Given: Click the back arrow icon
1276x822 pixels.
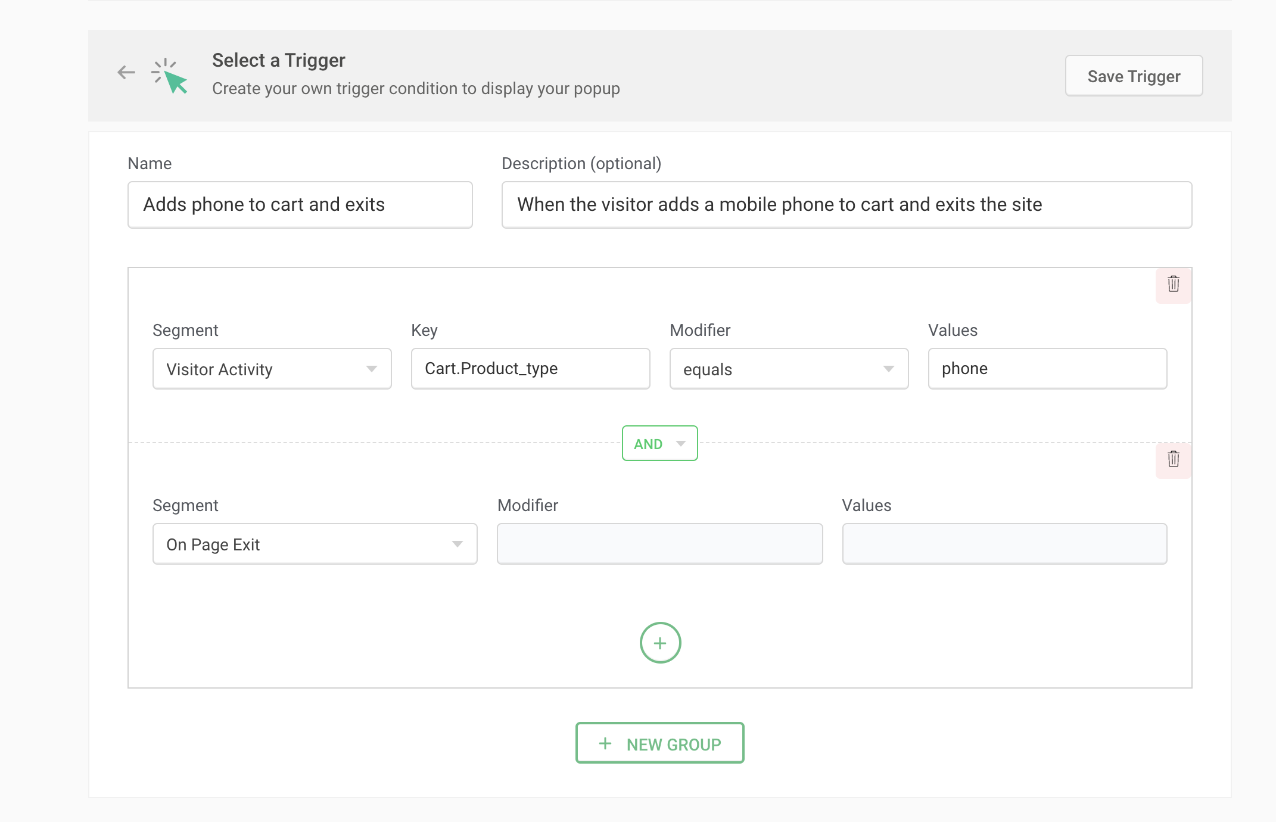Looking at the screenshot, I should point(126,73).
